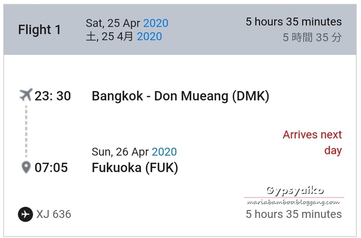Click the blue 2020 in Sun, 26 Apr
The image size is (361, 238).
pyautogui.click(x=164, y=152)
